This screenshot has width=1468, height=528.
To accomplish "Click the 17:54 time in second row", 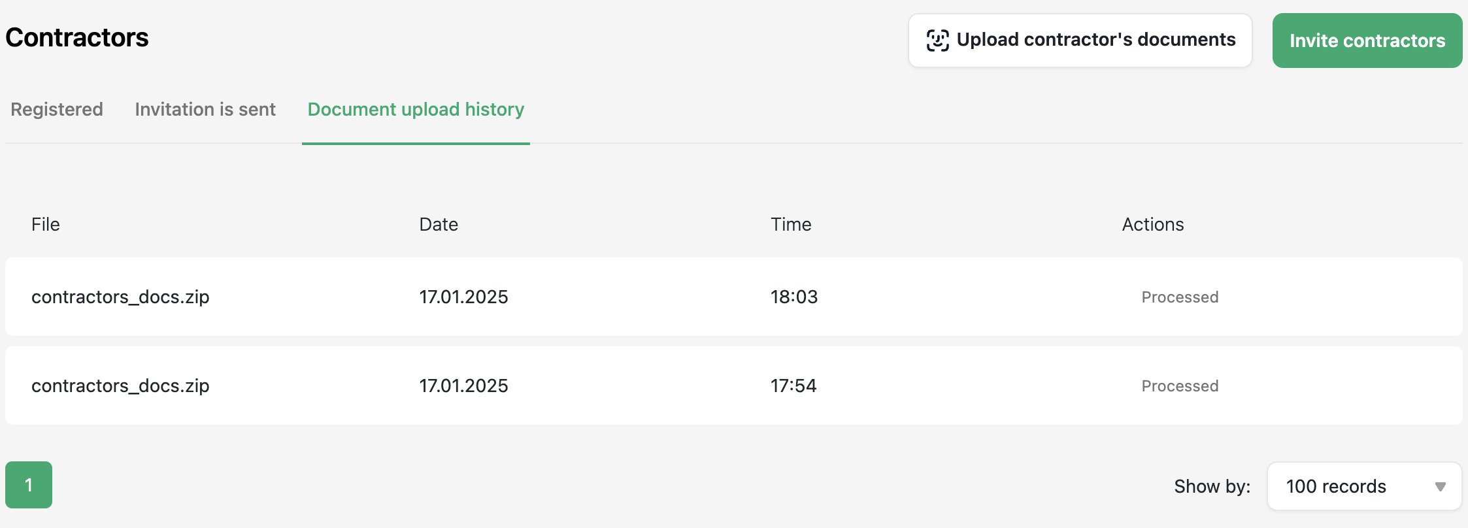I will [x=793, y=386].
